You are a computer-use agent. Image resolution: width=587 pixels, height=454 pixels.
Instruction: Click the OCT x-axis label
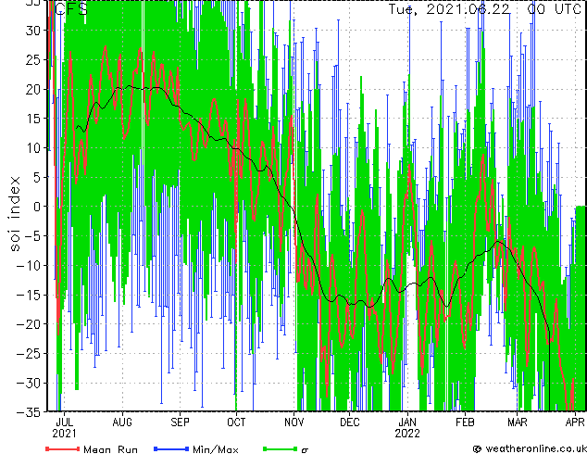click(236, 422)
